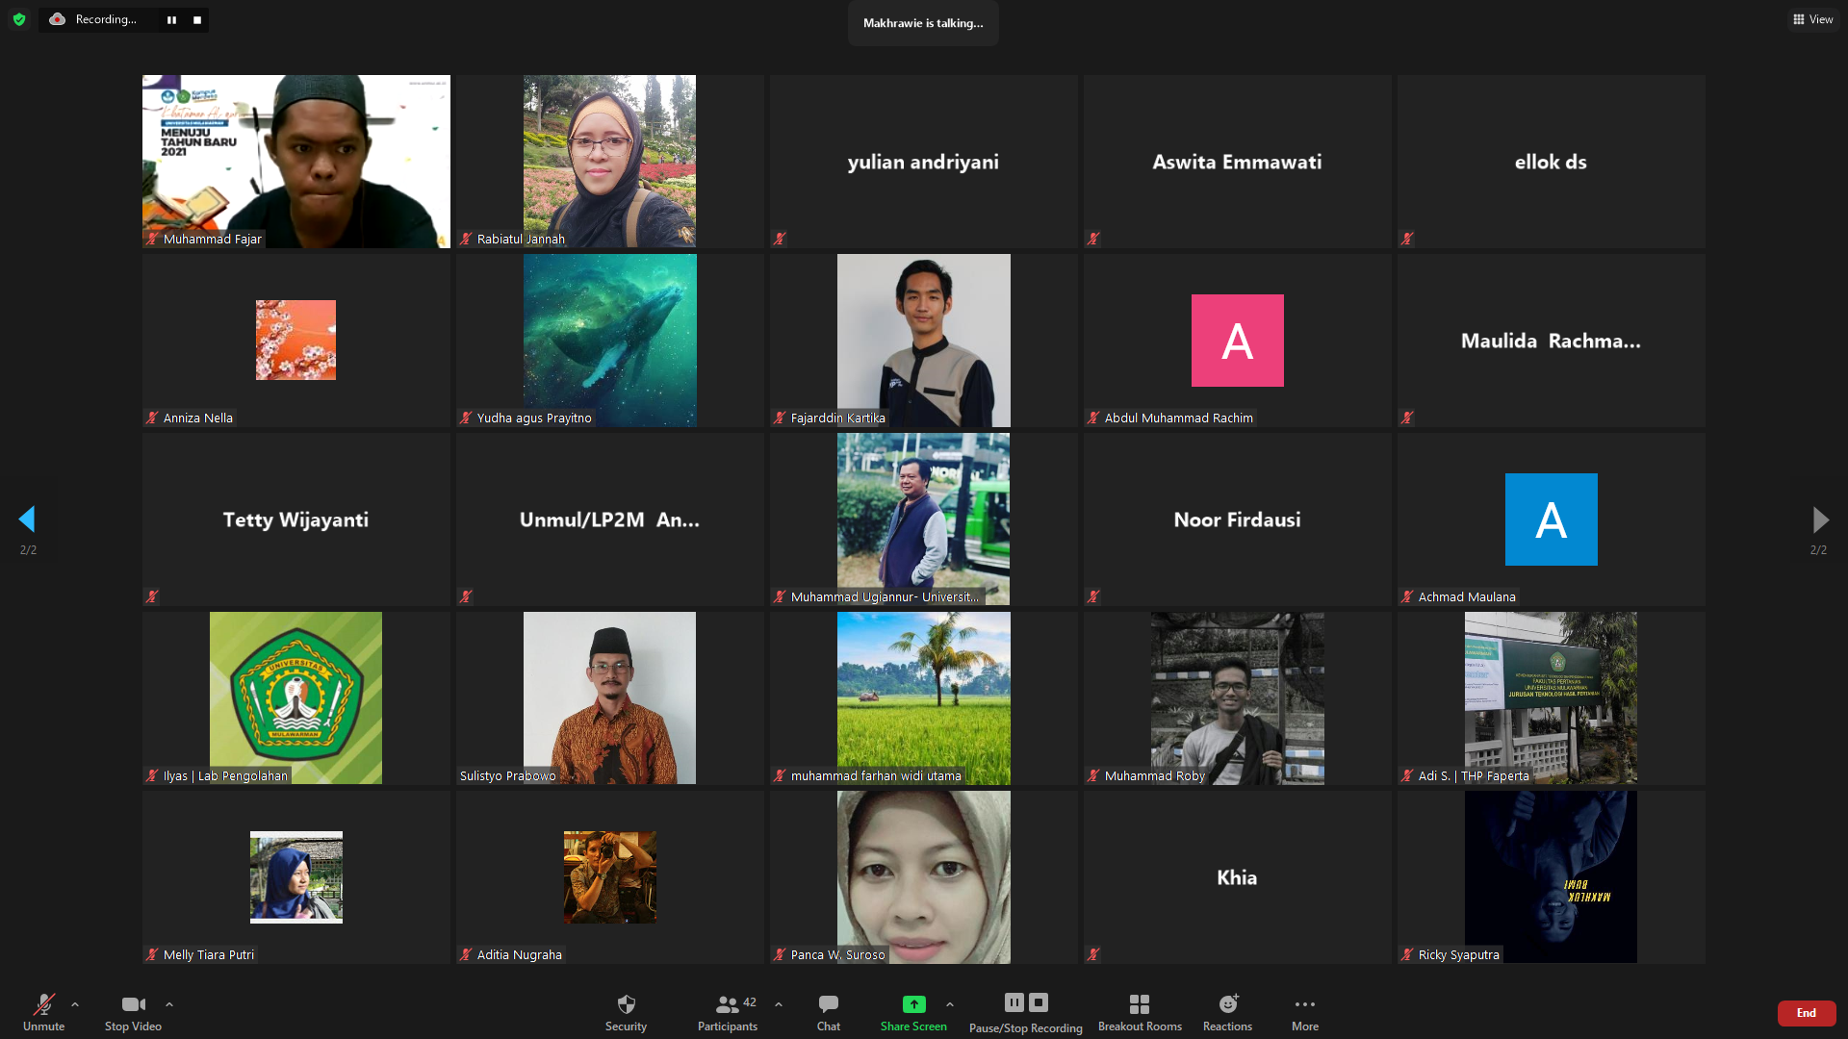Click the Unmute microphone icon

[43, 1004]
